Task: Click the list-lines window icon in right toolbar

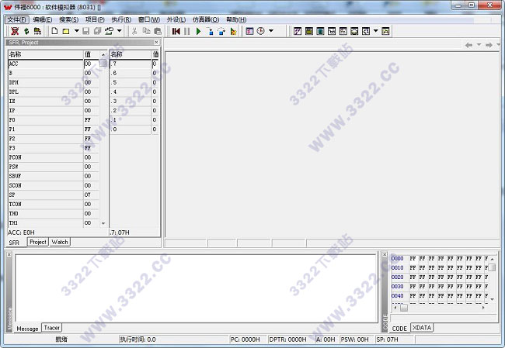Action: tap(343, 31)
